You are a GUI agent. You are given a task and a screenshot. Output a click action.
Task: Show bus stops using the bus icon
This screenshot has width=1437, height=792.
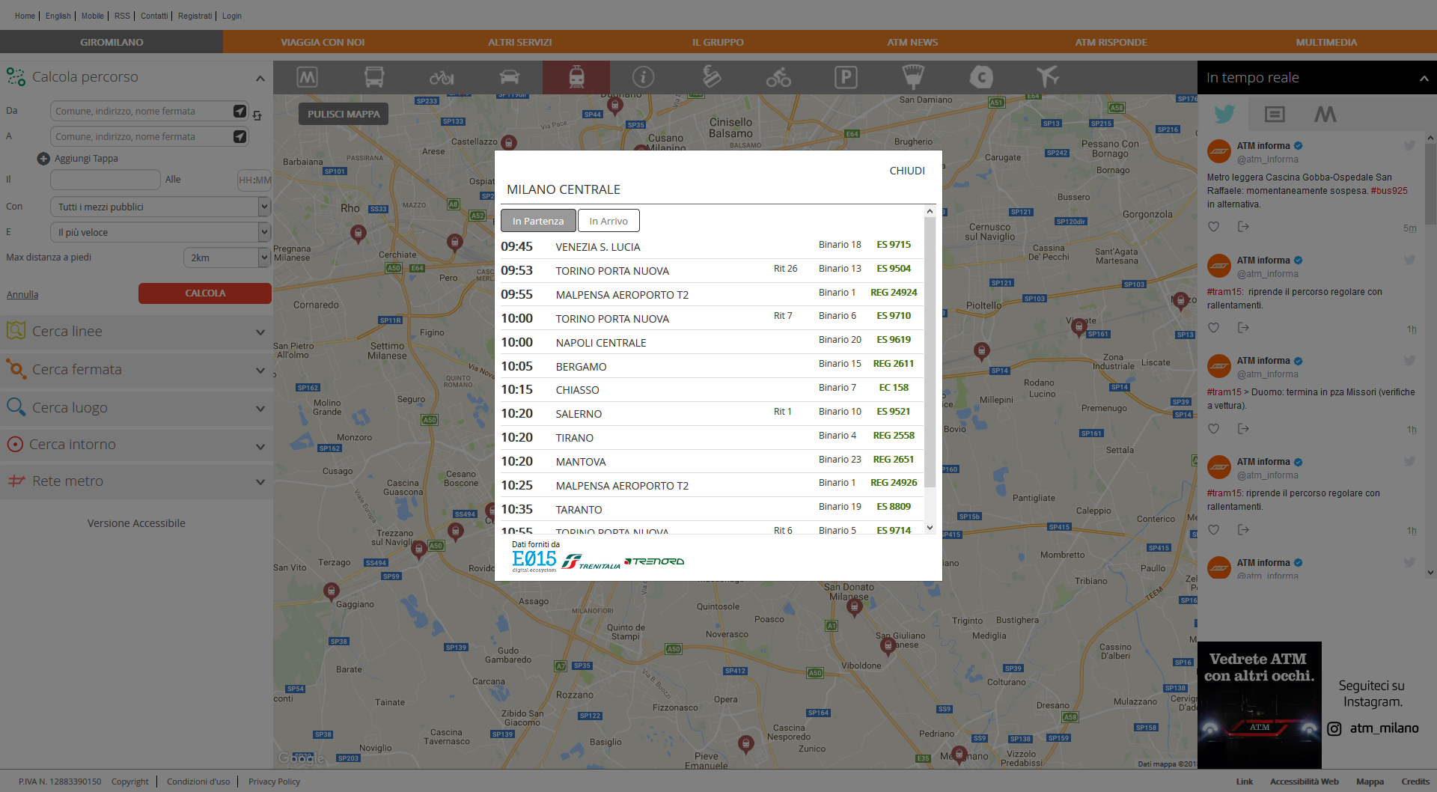pos(374,77)
